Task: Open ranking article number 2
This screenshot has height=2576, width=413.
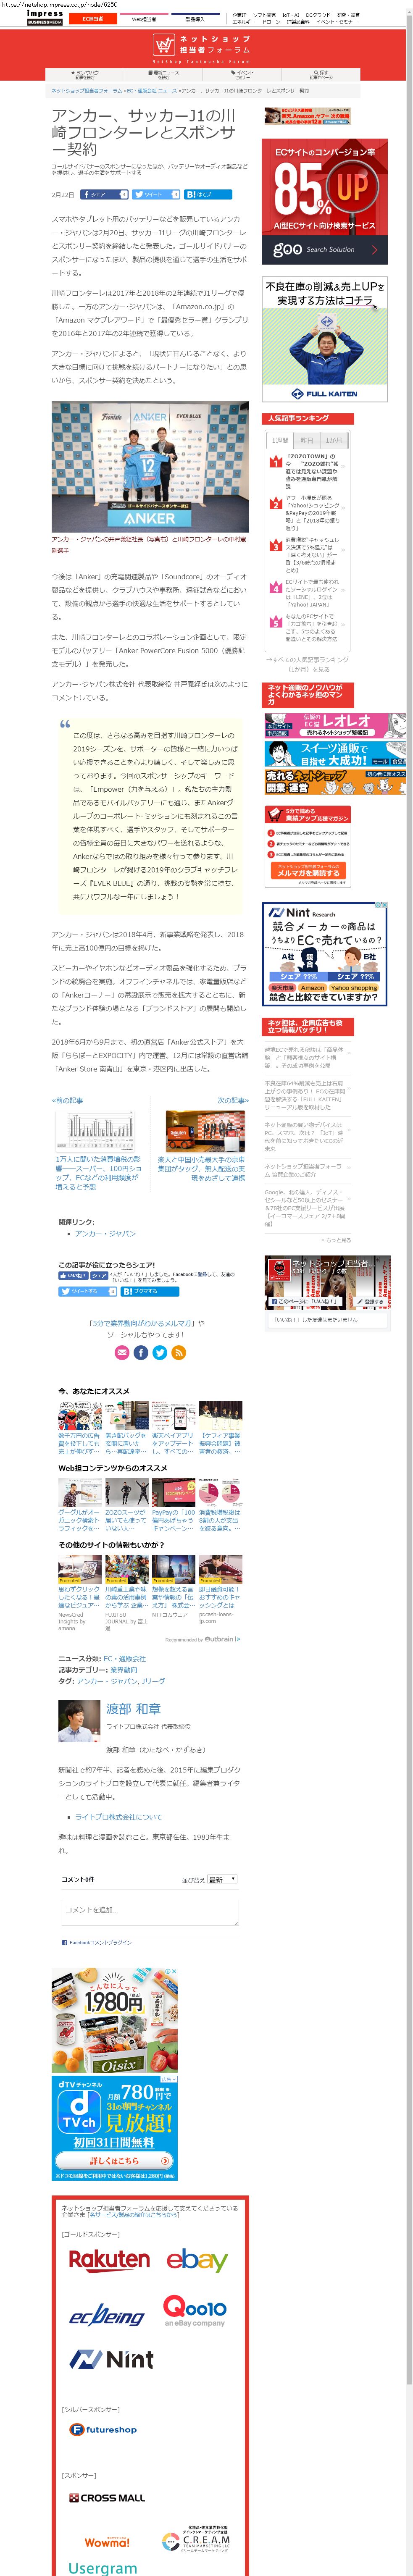Action: coord(312,513)
